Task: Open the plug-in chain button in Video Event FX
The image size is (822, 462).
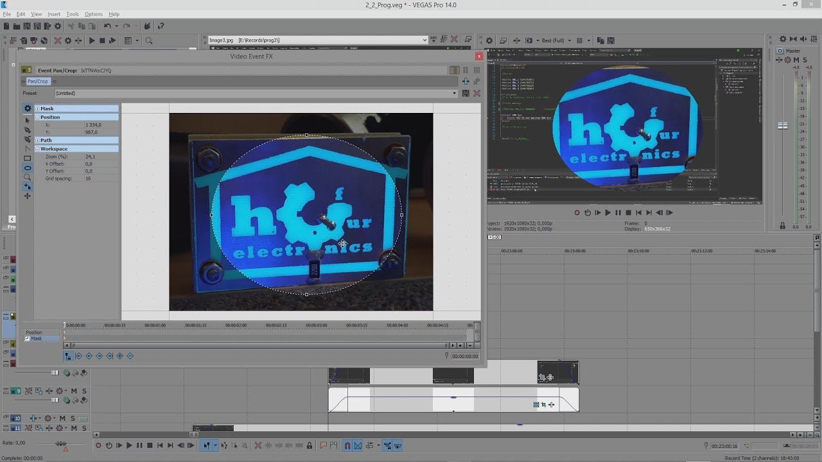Action: coord(466,81)
